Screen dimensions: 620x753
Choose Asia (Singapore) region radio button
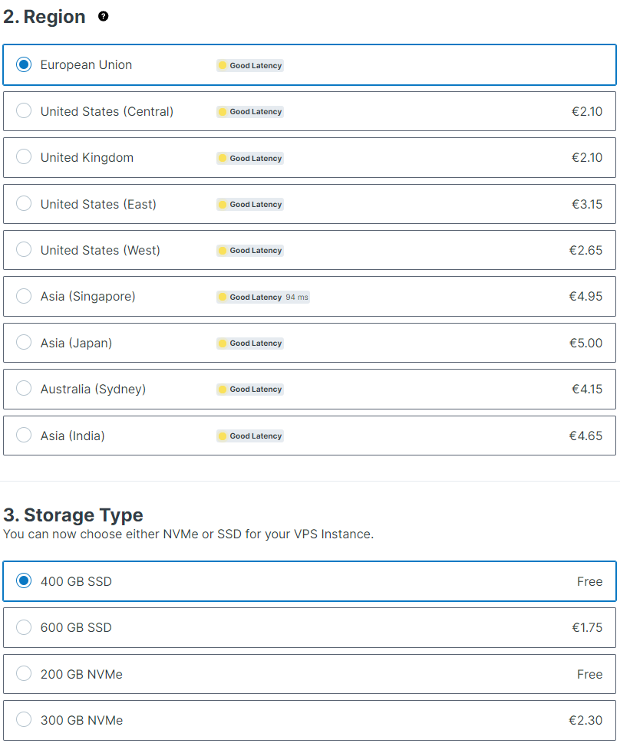click(24, 296)
